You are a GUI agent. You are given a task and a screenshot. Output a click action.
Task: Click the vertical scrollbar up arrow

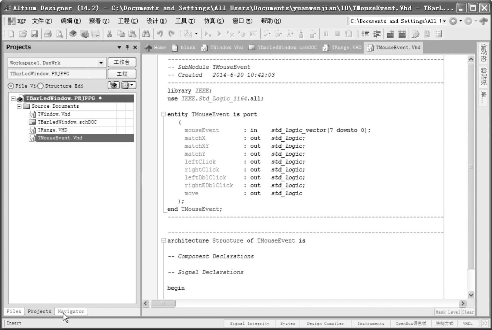471,59
